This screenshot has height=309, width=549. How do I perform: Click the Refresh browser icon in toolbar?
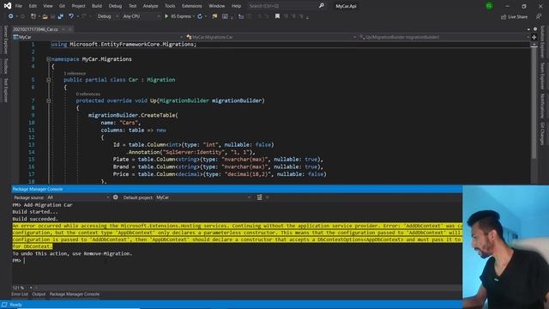coord(200,16)
